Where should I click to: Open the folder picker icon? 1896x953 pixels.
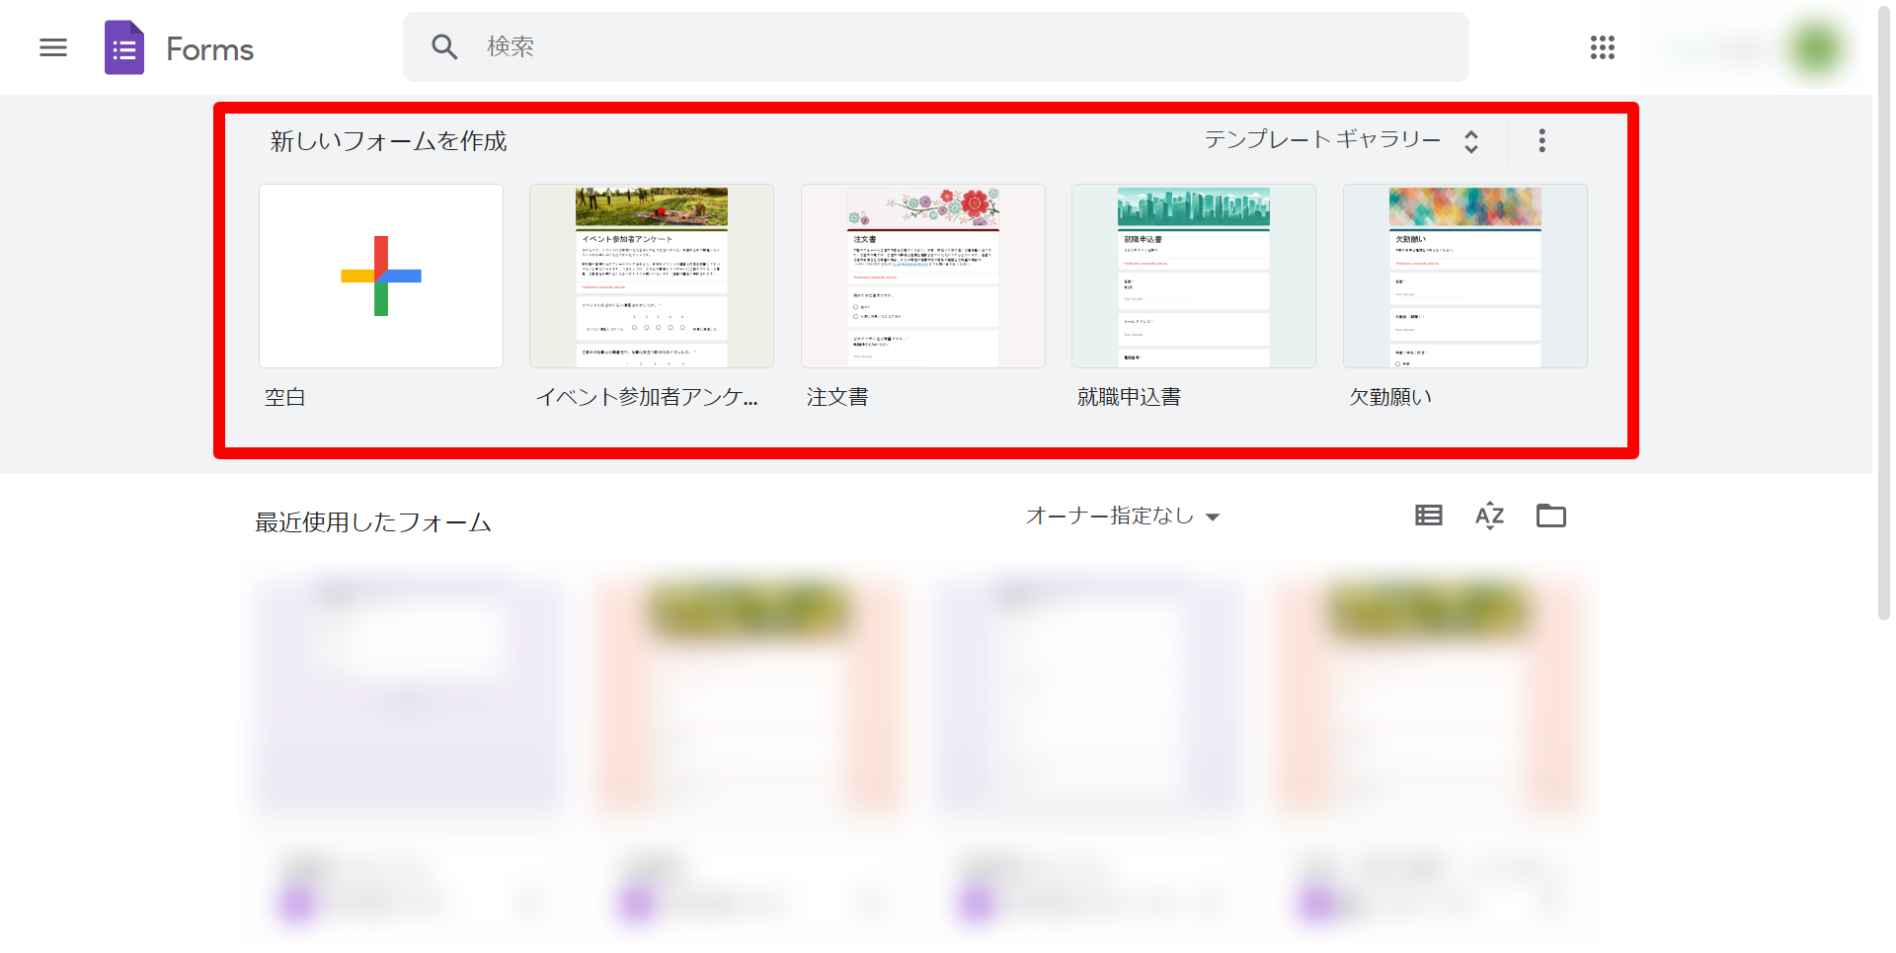tap(1550, 515)
